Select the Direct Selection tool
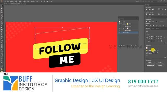This screenshot has height=94, width=167. [x=2, y=8]
